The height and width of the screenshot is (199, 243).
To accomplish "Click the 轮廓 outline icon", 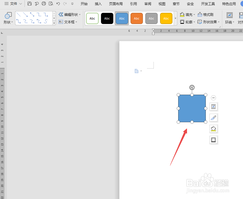I will [183, 22].
